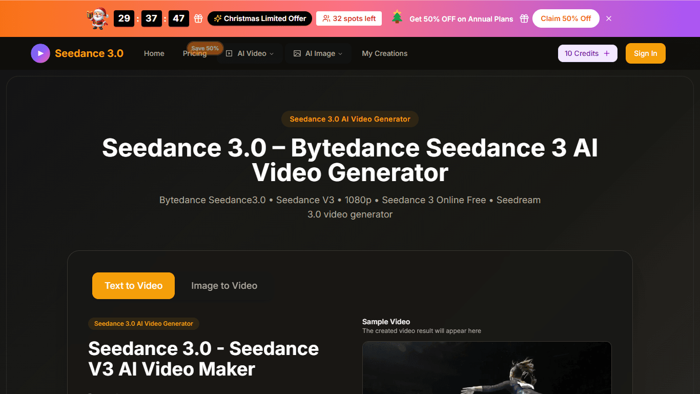Click the gift icon before Claim 50% Off
The height and width of the screenshot is (394, 700).
tap(524, 18)
